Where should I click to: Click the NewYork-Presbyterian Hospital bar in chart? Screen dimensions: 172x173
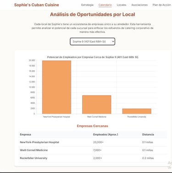coord(56,87)
